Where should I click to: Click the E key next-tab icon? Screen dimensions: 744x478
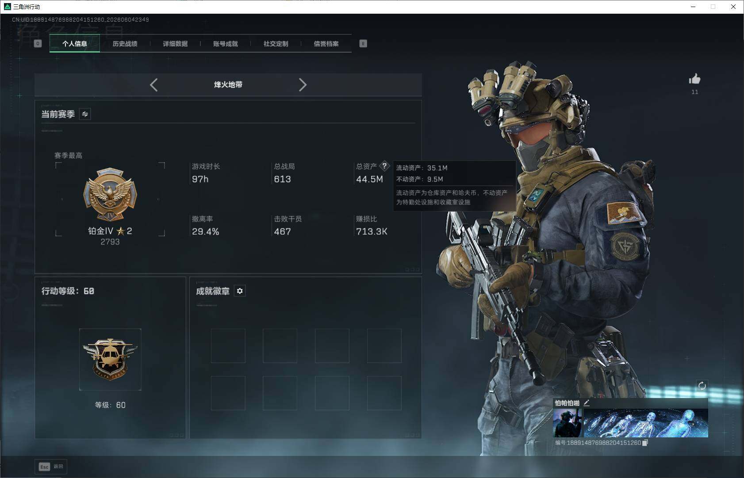[x=363, y=44]
